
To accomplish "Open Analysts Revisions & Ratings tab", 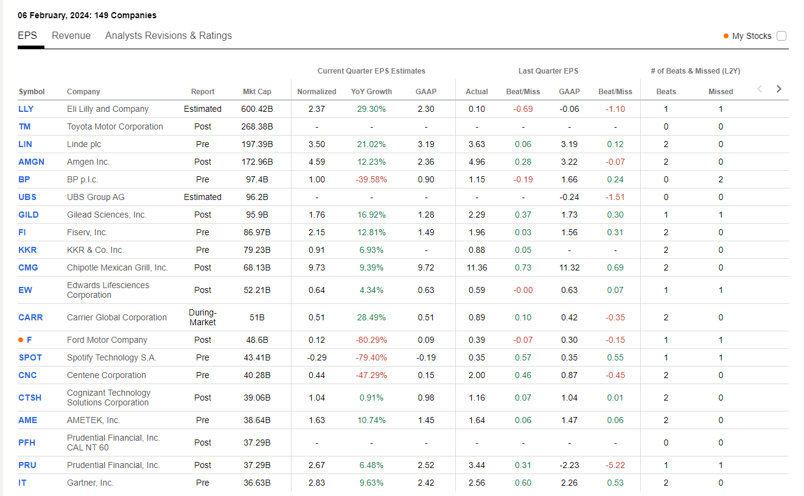I will 169,35.
